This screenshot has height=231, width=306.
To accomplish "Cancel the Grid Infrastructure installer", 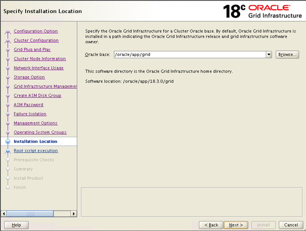I will [x=291, y=225].
